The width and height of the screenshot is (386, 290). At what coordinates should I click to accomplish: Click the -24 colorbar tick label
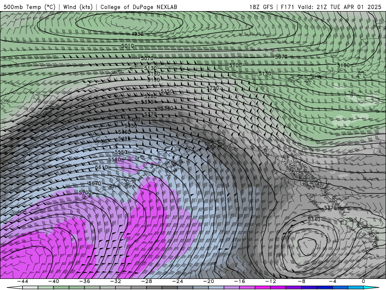pyautogui.click(x=178, y=281)
